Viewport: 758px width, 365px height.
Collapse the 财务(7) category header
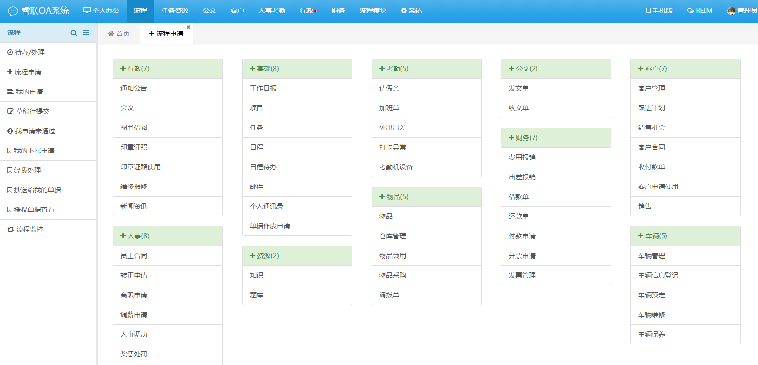tap(524, 138)
